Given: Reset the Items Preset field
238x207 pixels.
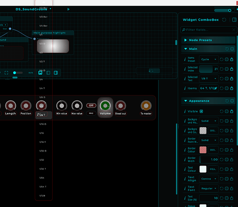Looking at the screenshot, I should (x=221, y=59).
